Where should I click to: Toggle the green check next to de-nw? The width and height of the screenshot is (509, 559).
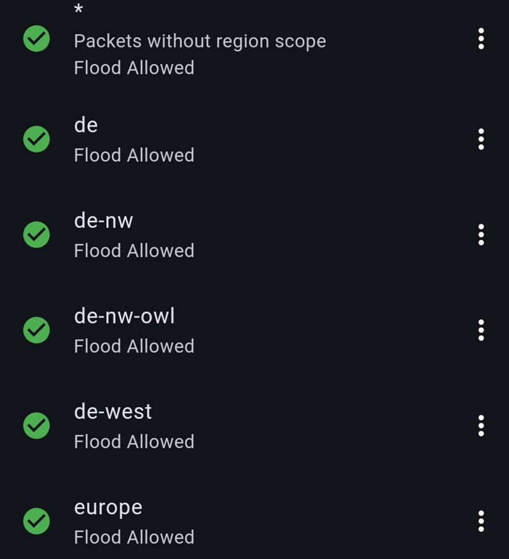tap(36, 234)
